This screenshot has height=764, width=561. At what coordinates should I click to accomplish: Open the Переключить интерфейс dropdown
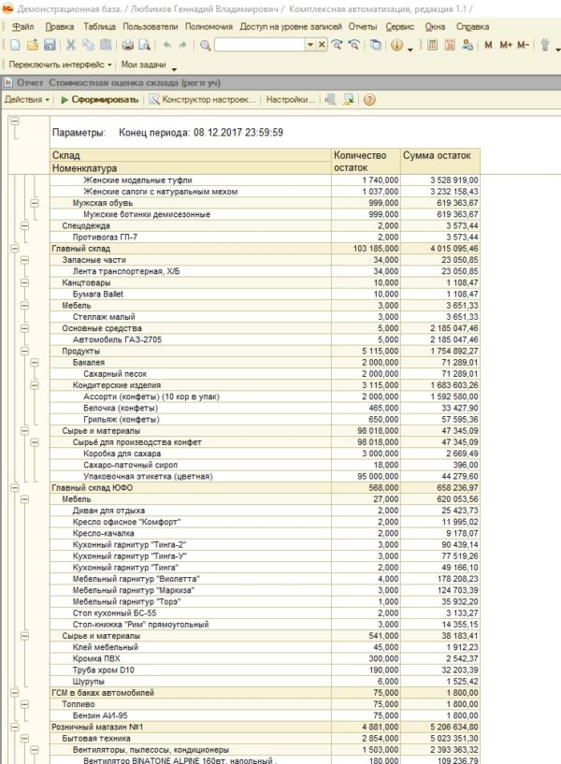pyautogui.click(x=61, y=65)
